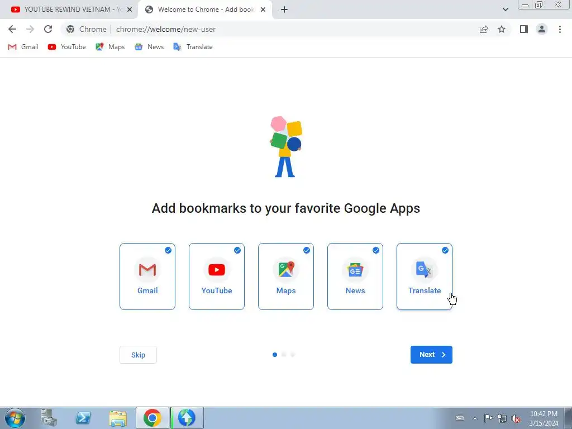Skip the bookmark setup step

point(139,355)
